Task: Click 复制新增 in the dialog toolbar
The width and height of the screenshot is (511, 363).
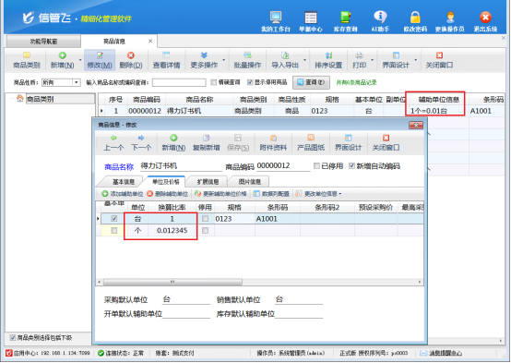Action: pyautogui.click(x=206, y=143)
